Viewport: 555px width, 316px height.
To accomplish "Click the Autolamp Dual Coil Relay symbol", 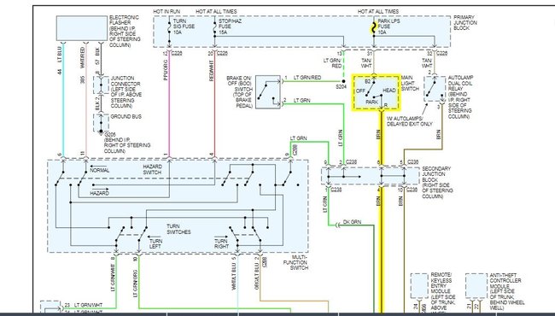I will tap(435, 89).
